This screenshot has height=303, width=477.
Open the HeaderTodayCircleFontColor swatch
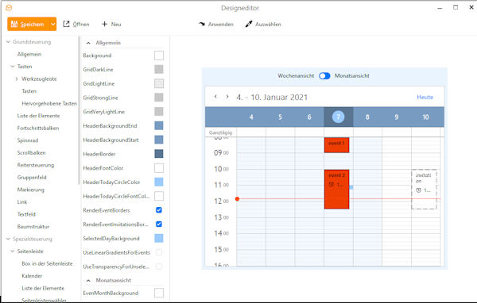click(x=159, y=196)
